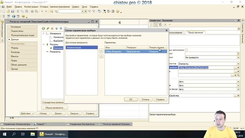The width and height of the screenshot is (245, 138).
Task: Open File Explorer from taskbar
Action: pyautogui.click(x=33, y=134)
